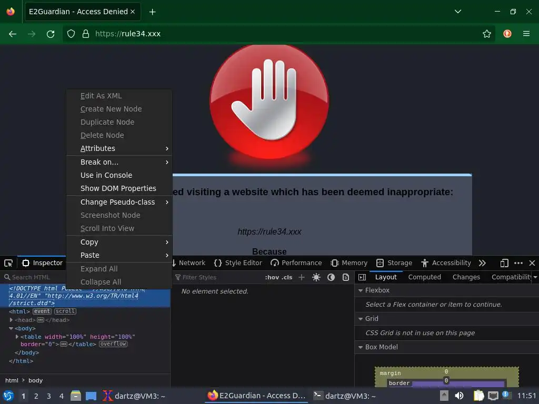
Task: Go back with the browser back arrow
Action: 13,34
